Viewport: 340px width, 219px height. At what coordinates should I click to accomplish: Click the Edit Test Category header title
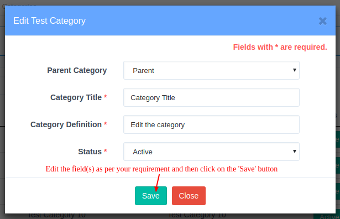pyautogui.click(x=49, y=21)
